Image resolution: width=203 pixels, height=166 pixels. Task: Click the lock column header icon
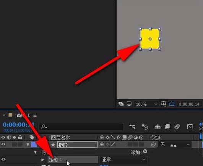[x=20, y=137]
